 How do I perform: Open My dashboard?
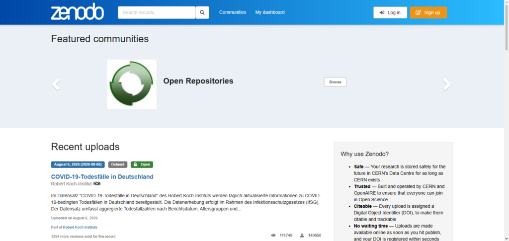tap(270, 12)
